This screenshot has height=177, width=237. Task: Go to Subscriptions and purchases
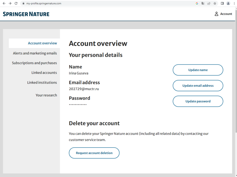point(34,63)
